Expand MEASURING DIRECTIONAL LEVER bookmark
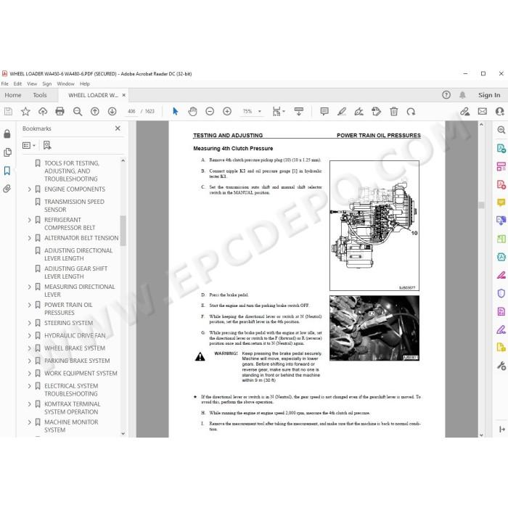Screen dimensions: 508x508 point(30,287)
